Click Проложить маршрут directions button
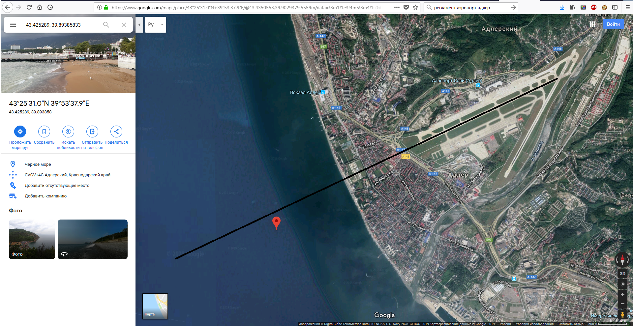 point(20,138)
